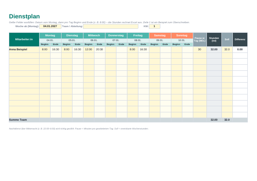
Task: Select the Sonntag column header
Action: click(182, 35)
